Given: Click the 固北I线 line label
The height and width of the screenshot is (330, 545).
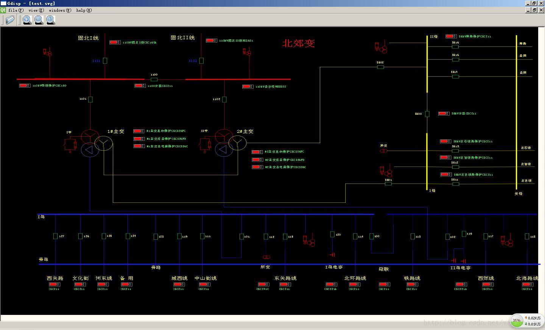Looking at the screenshot, I should (x=88, y=38).
